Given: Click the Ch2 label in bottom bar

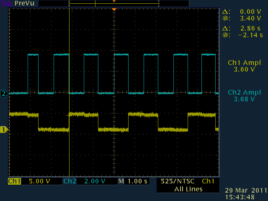Looking at the screenshot, I should pyautogui.click(x=69, y=181).
